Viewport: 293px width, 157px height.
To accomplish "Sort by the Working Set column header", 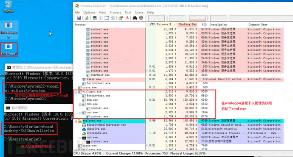I will pyautogui.click(x=187, y=25).
